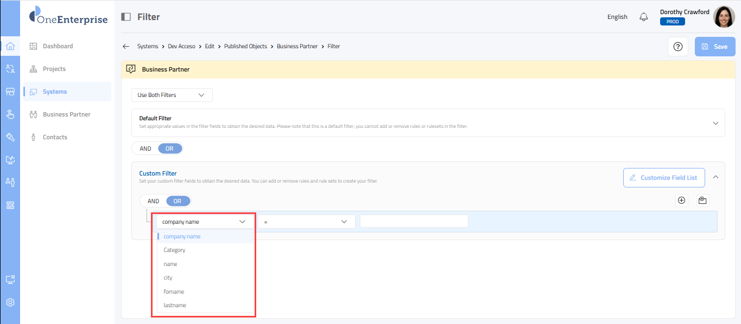The height and width of the screenshot is (324, 741).
Task: Open the Use Both Filters dropdown
Action: point(172,95)
